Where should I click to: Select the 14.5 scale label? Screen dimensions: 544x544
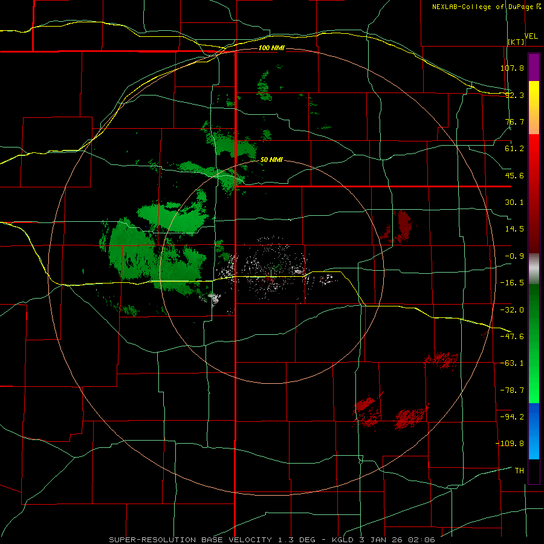point(514,229)
